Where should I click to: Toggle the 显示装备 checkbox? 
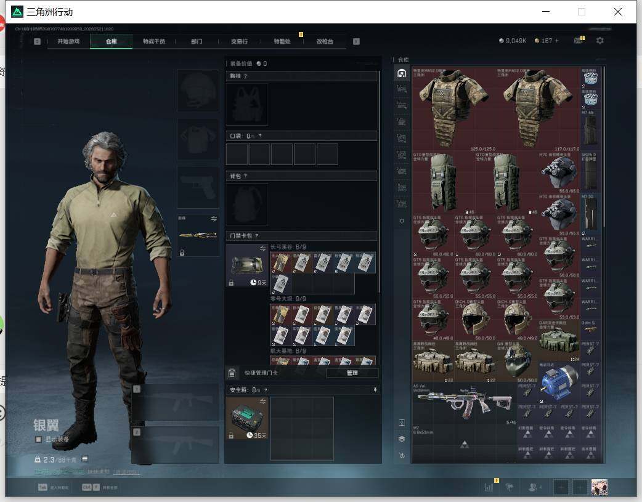38,439
